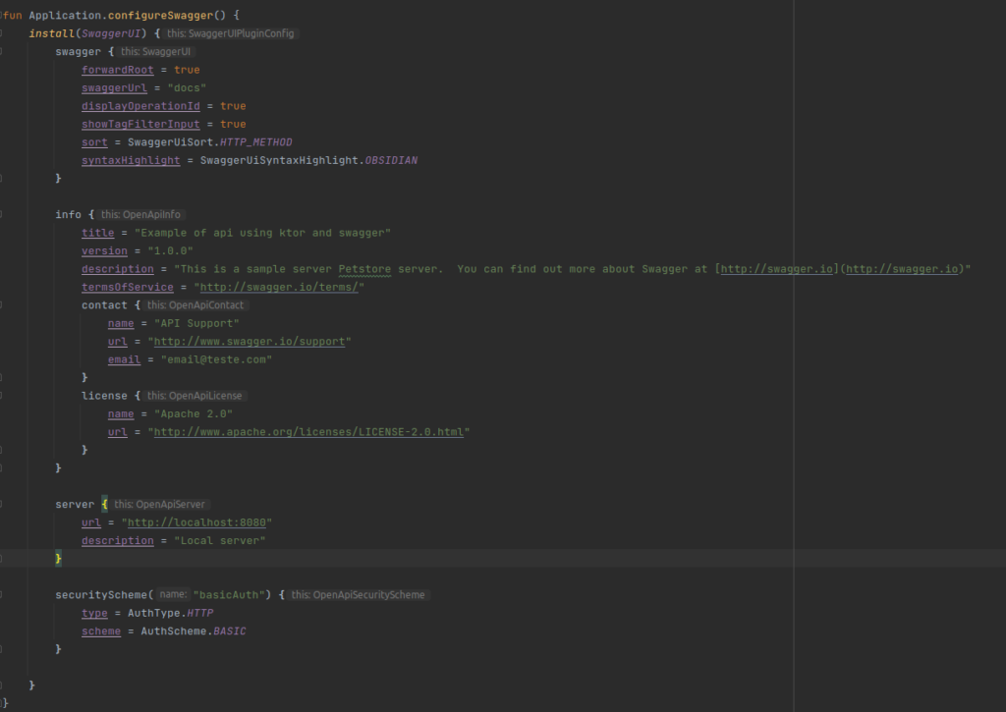The height and width of the screenshot is (712, 1006).
Task: Click the highlighted closing brace of server
Action: coord(58,558)
